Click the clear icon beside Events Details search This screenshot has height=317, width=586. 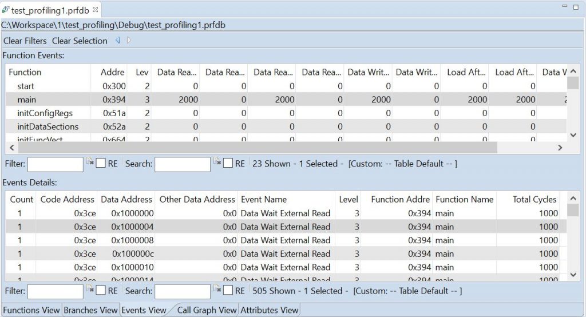point(217,288)
